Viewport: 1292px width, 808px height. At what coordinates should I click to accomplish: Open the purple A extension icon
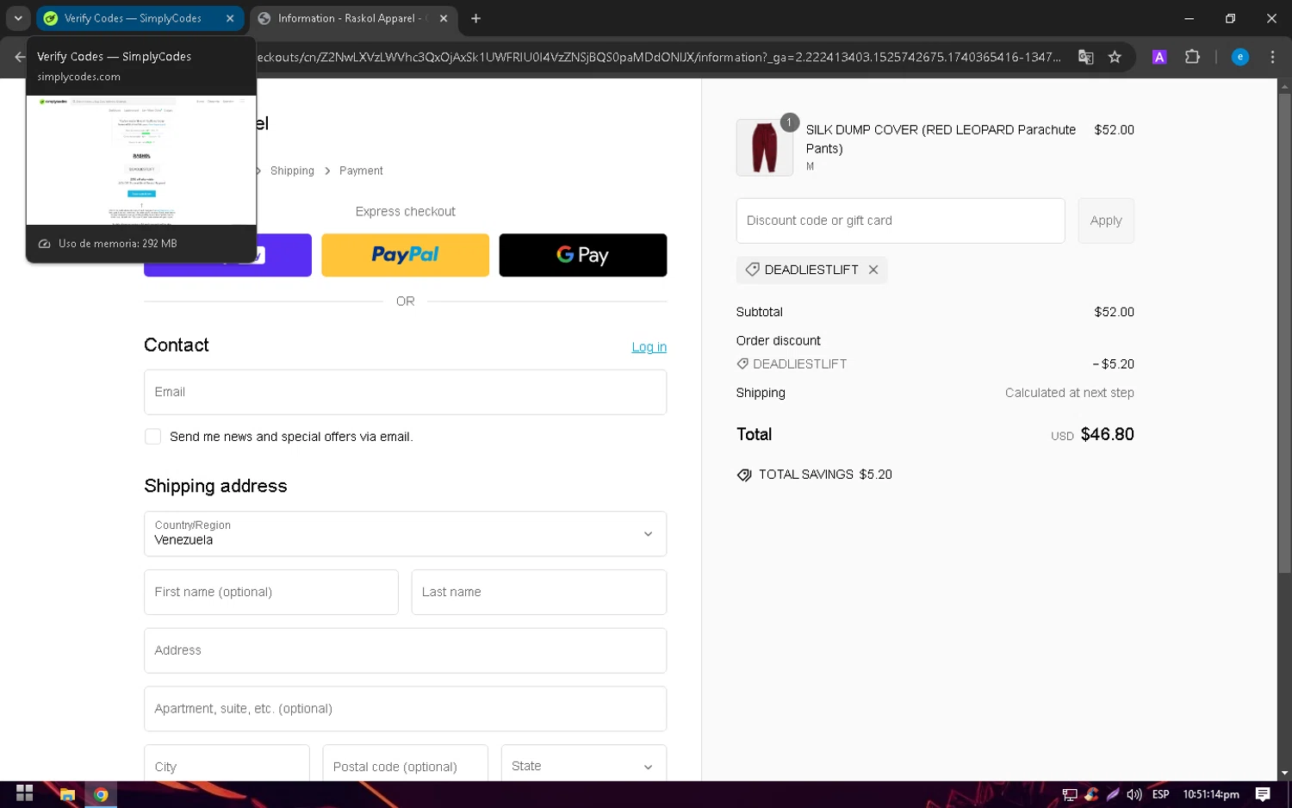pos(1159,57)
